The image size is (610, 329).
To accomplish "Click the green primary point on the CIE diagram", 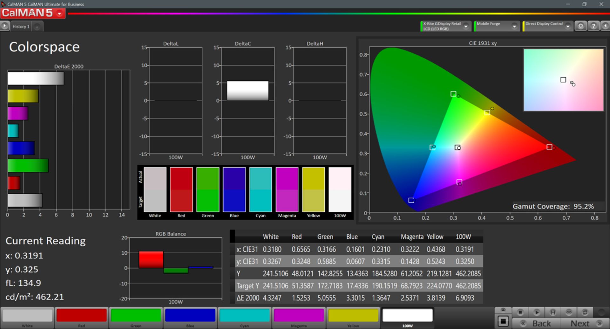I will (453, 94).
